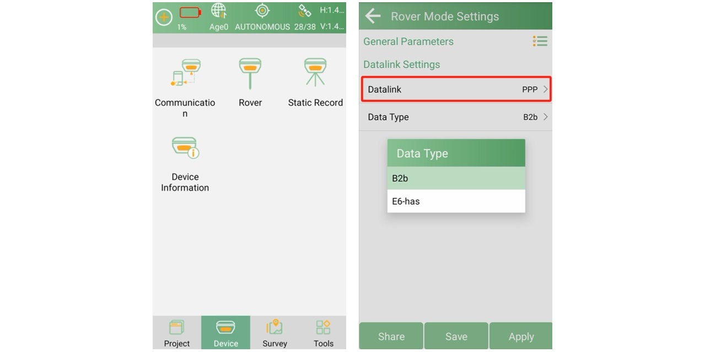Image resolution: width=705 pixels, height=352 pixels.
Task: Select B2b in Data Type popup
Action: pos(456,178)
